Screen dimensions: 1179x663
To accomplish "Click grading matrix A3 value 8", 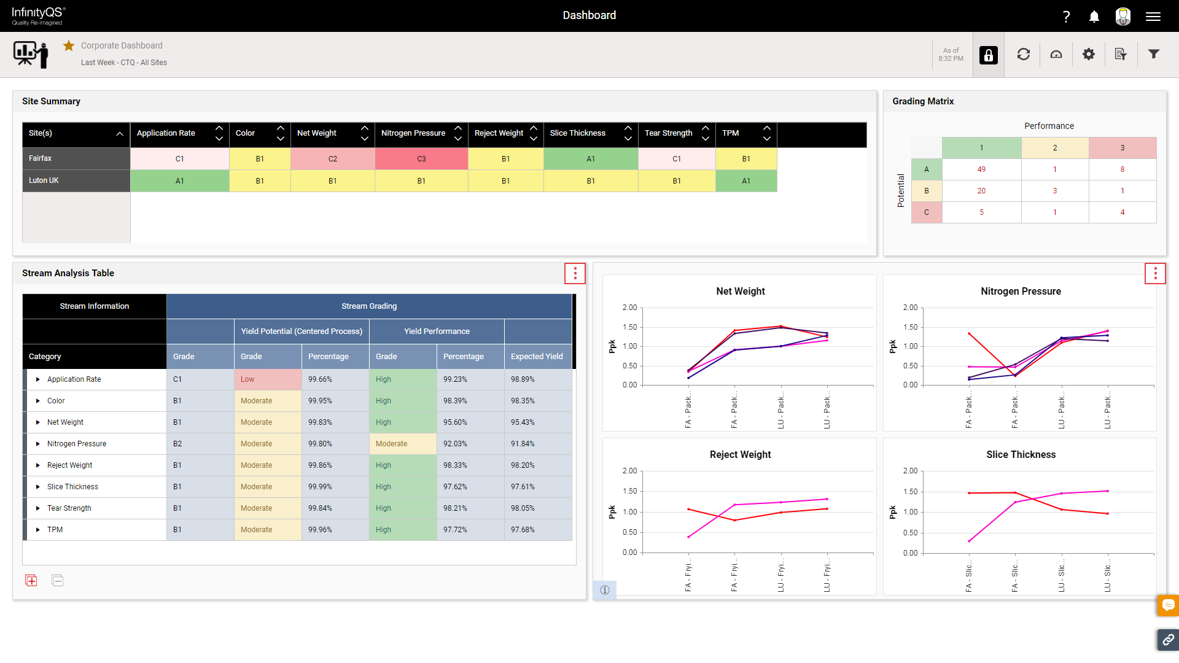I will click(x=1123, y=169).
